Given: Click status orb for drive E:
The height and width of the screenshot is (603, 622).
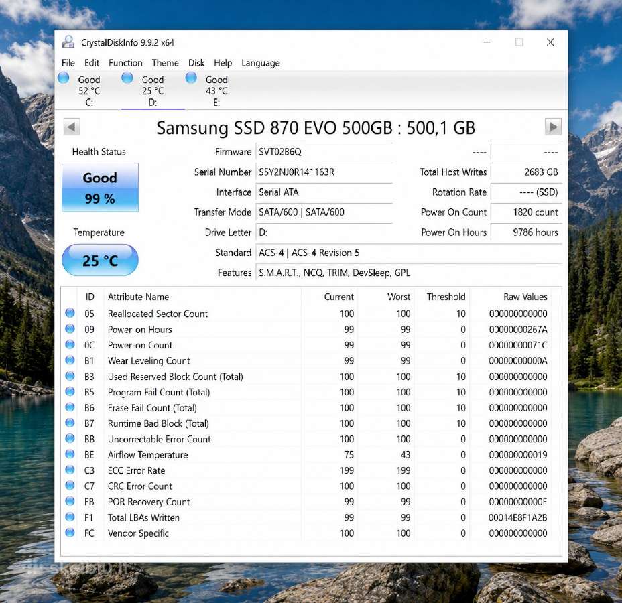Looking at the screenshot, I should pos(191,78).
